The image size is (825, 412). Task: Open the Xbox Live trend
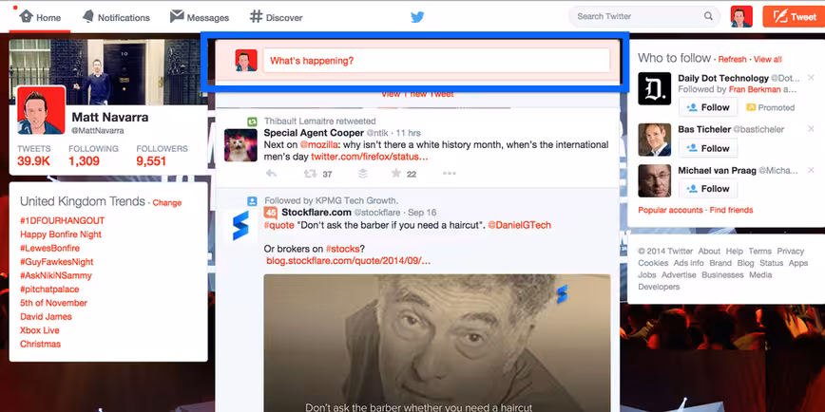40,330
